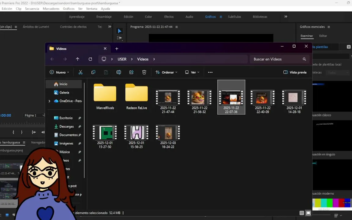Click the Paste icon in Explorer toolbar
The image size is (352, 220).
click(106, 72)
